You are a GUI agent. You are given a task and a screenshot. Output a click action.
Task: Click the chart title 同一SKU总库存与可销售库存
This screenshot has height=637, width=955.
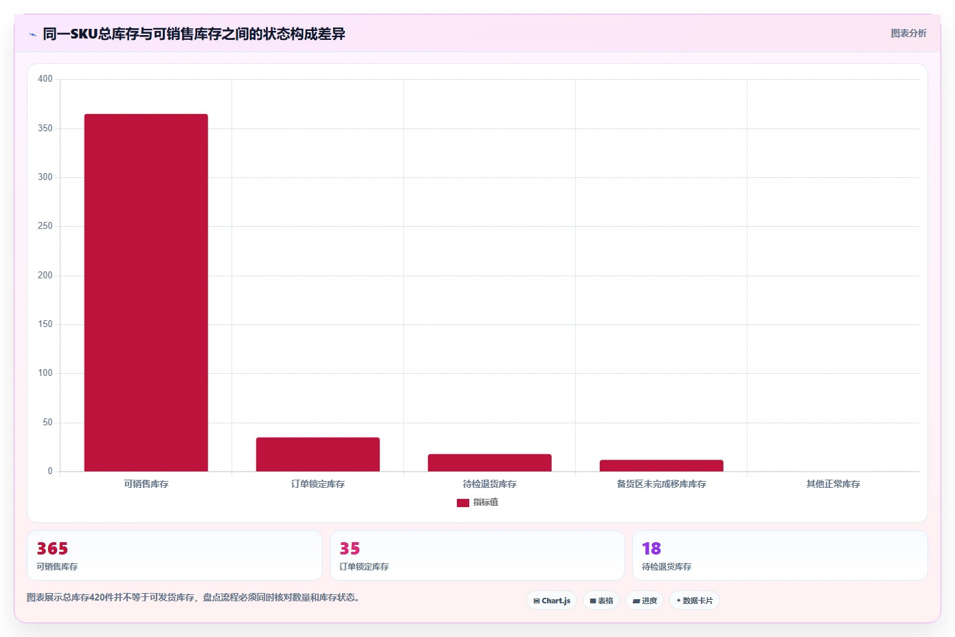pyautogui.click(x=194, y=34)
